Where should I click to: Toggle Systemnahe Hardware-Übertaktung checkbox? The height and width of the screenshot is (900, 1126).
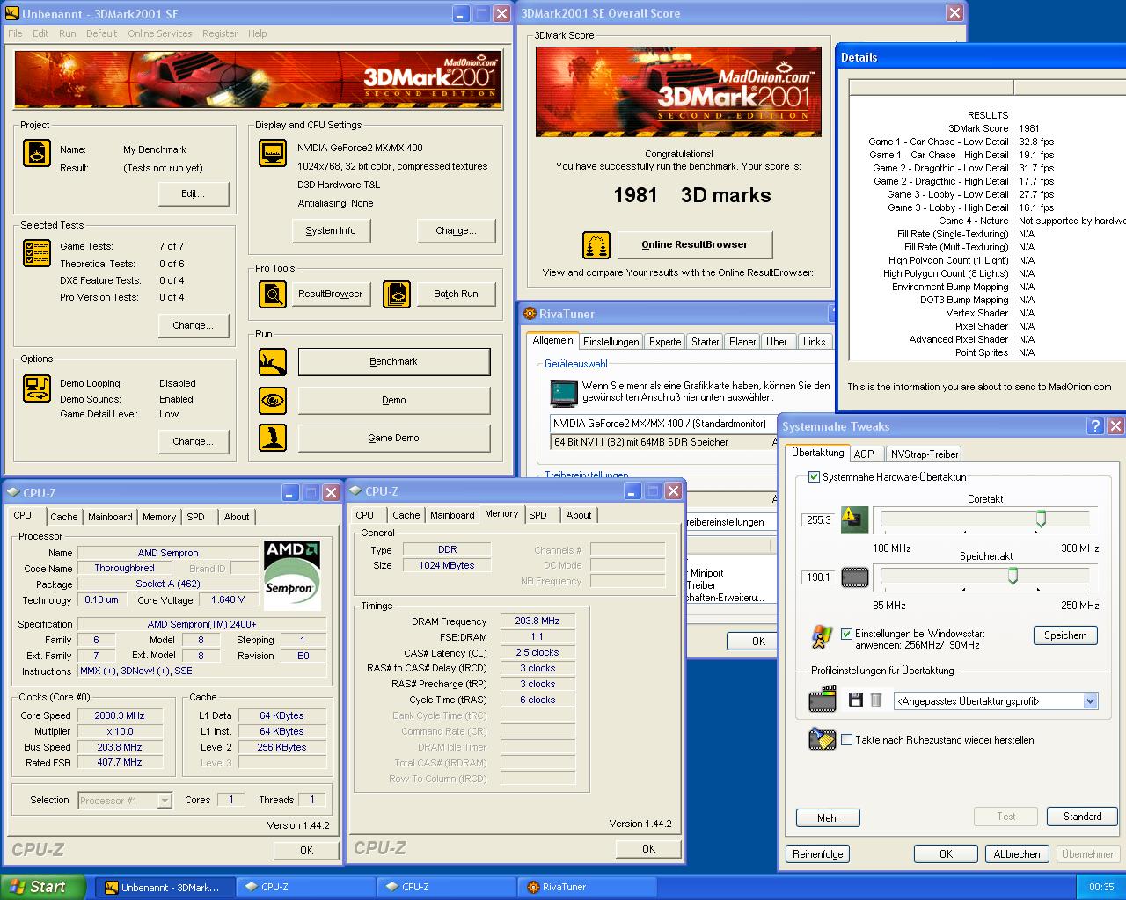(x=814, y=477)
